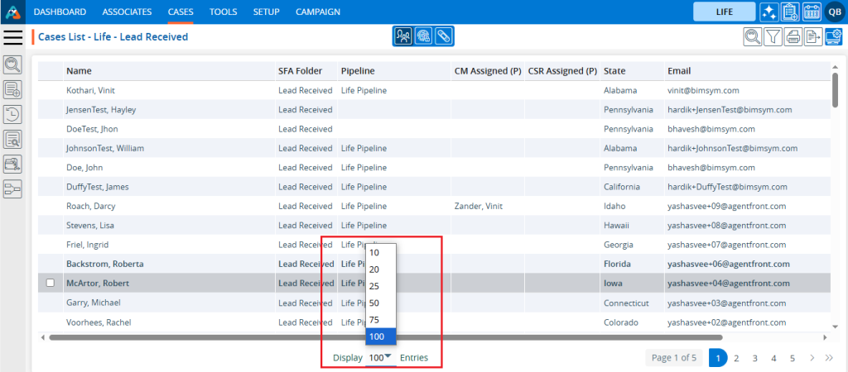Image resolution: width=848 pixels, height=372 pixels.
Task: Open the CASES tab
Action: click(180, 12)
